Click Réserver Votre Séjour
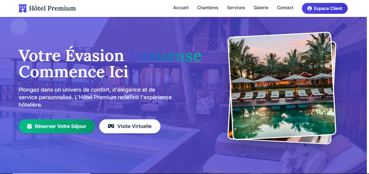369x174 pixels. pos(57,126)
